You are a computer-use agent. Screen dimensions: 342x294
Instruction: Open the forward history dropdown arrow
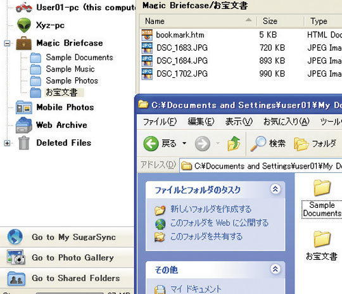tap(218, 143)
